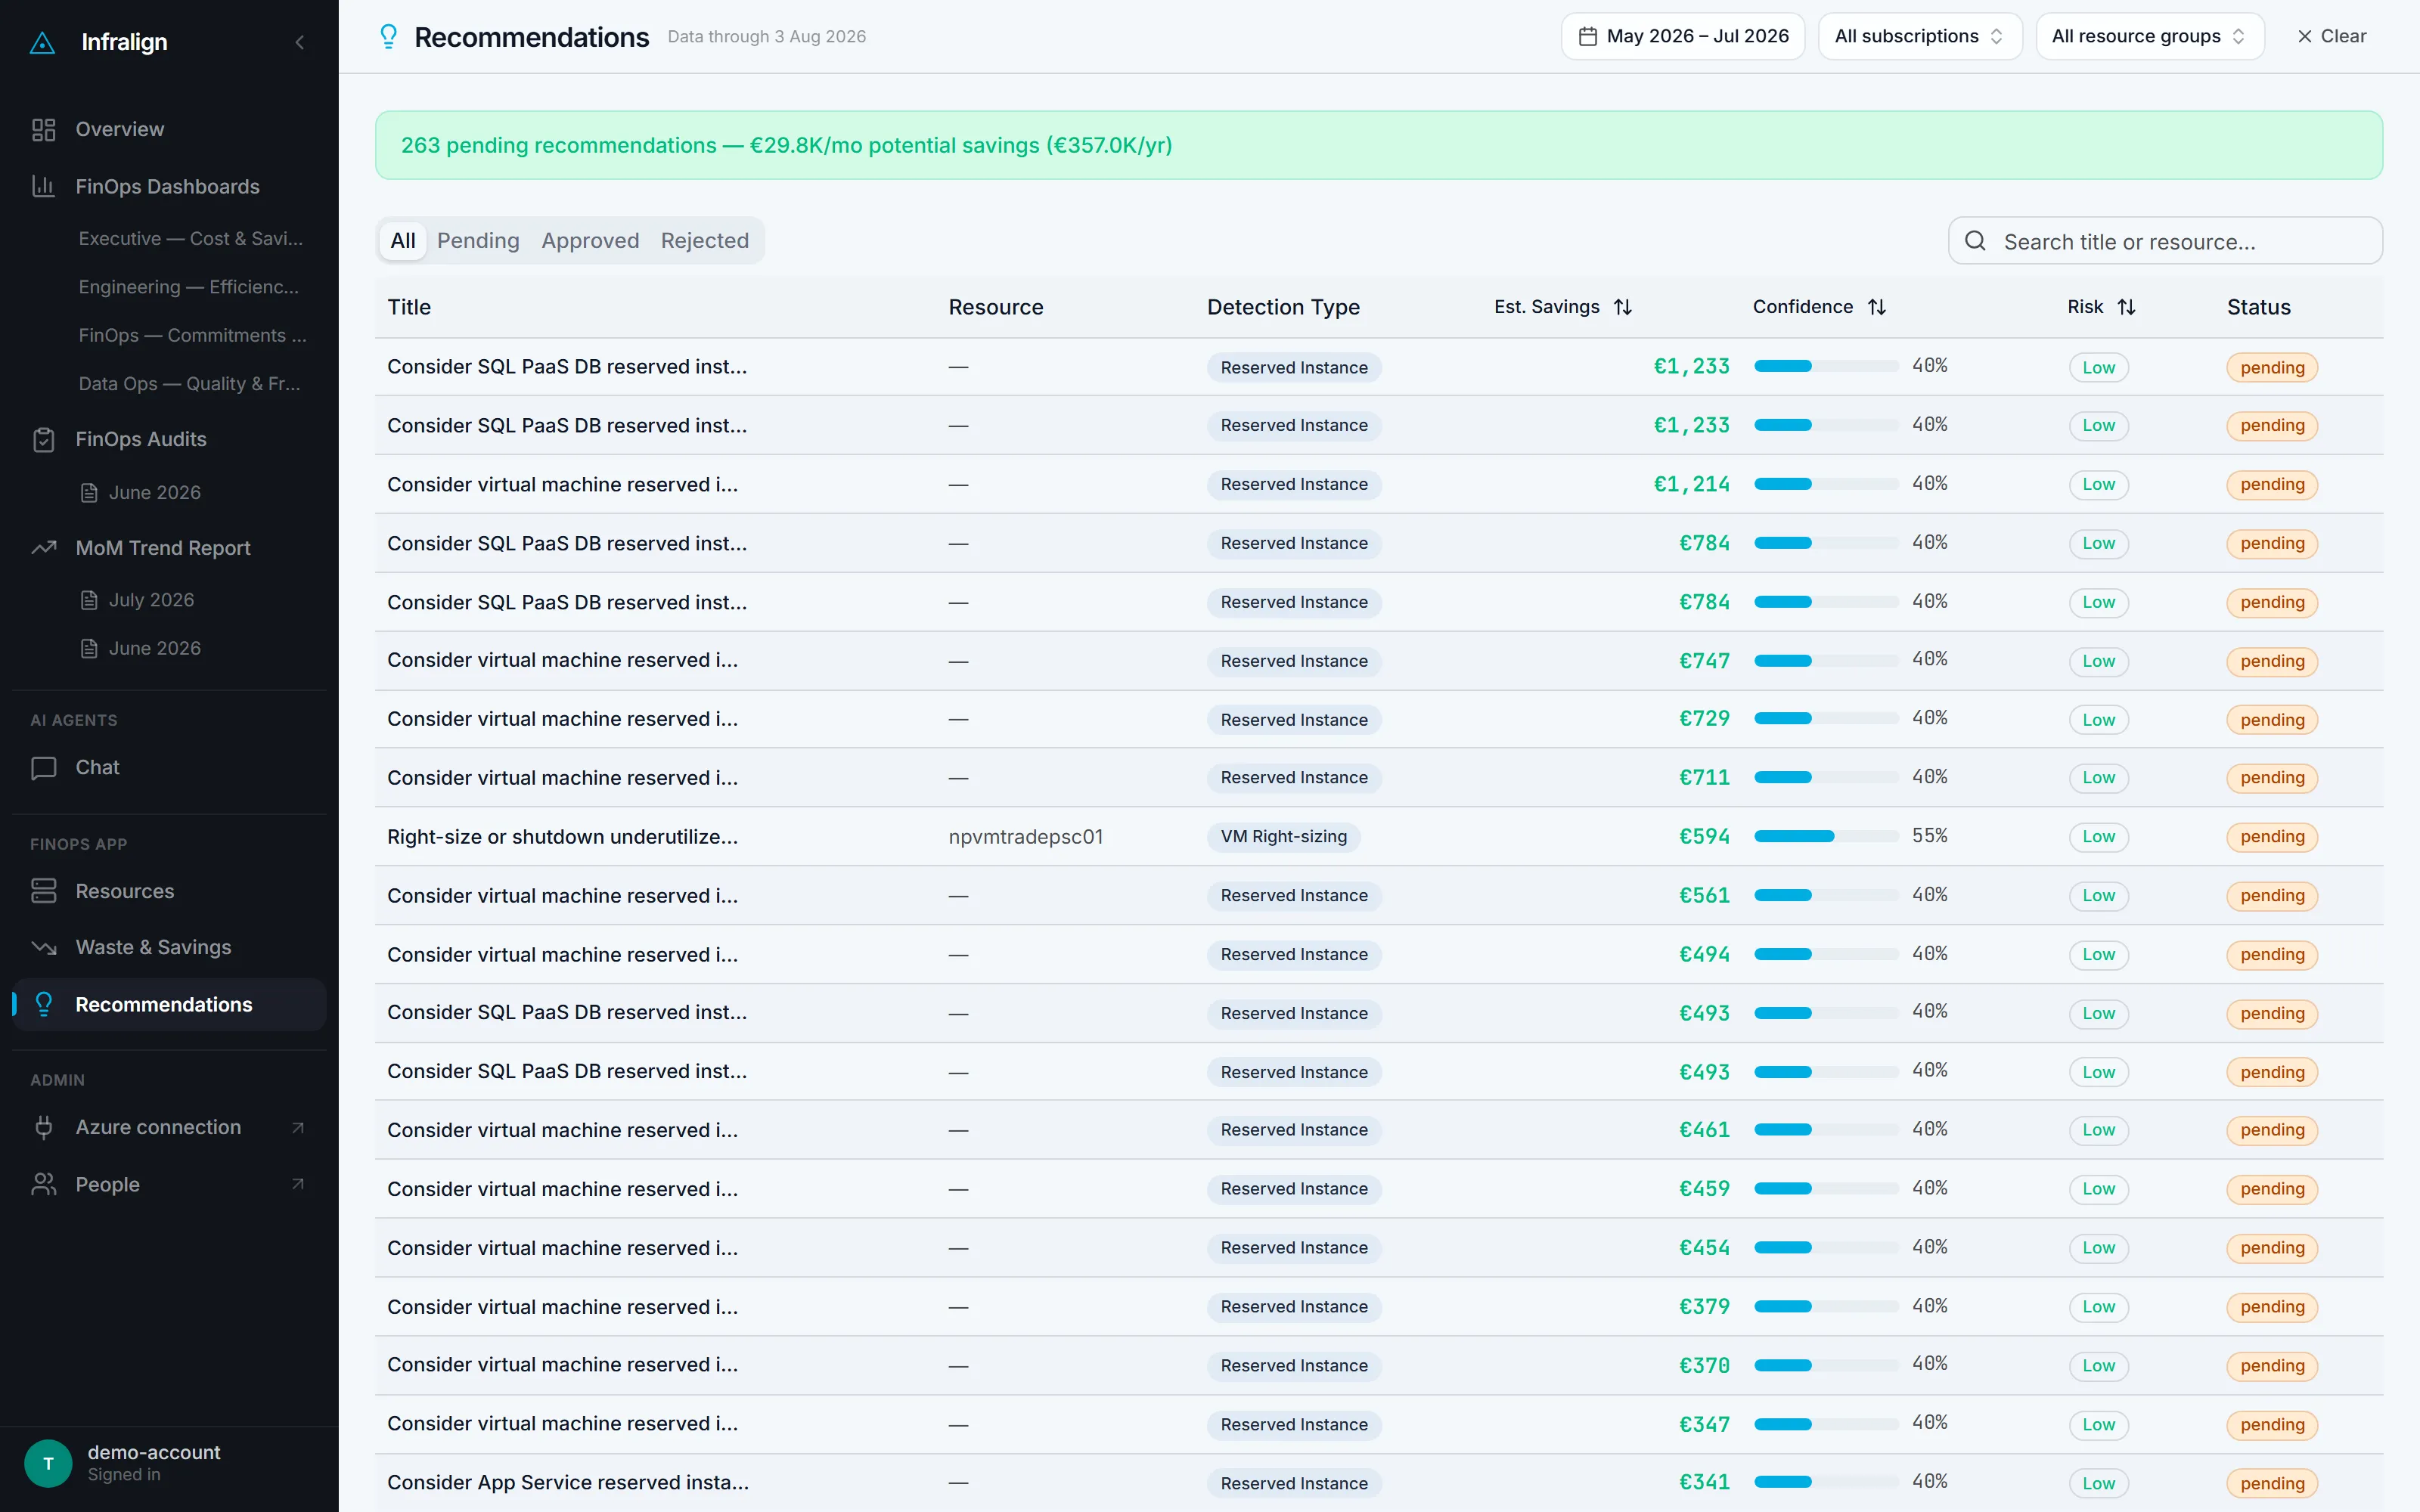
Task: Click the Infralign triangle logo
Action: click(43, 42)
